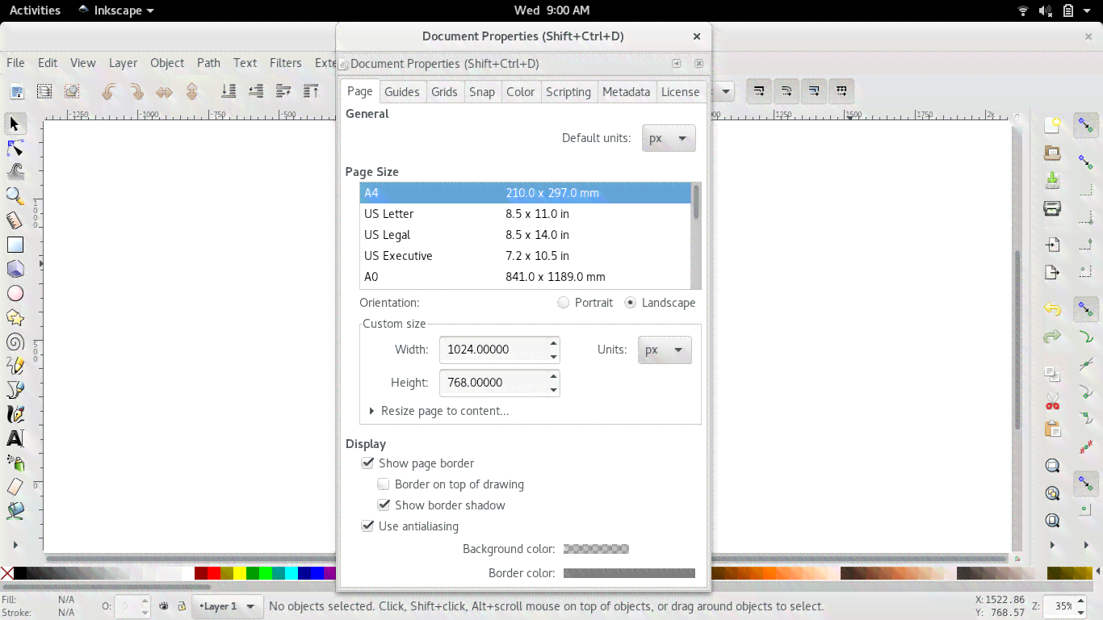Click the Print document icon

pos(1052,208)
